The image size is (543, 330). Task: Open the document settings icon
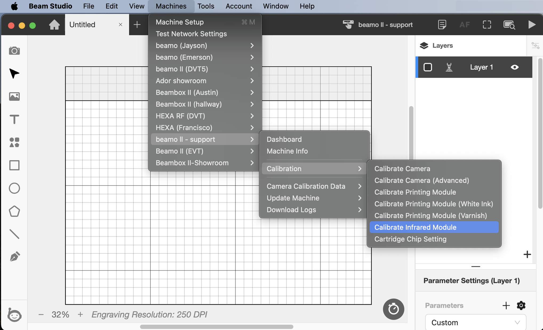click(x=442, y=25)
